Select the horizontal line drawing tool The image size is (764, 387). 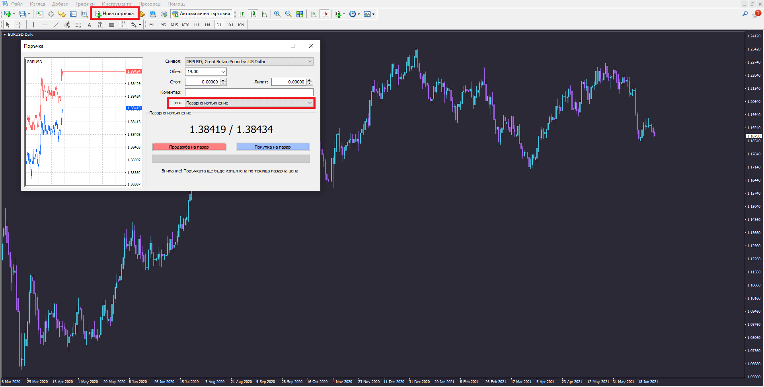[x=45, y=25]
